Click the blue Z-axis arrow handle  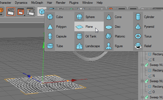(29, 76)
